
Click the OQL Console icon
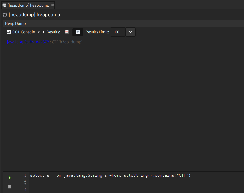point(9,32)
